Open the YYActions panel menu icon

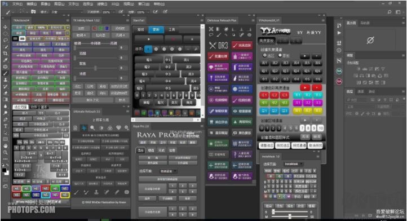coord(323,20)
